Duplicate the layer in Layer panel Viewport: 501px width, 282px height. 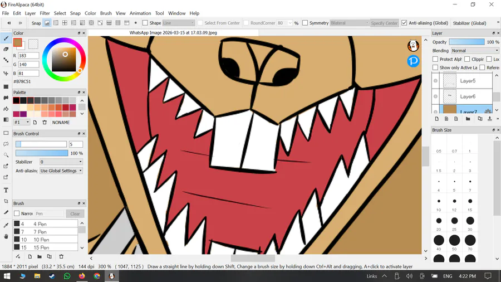tap(480, 119)
